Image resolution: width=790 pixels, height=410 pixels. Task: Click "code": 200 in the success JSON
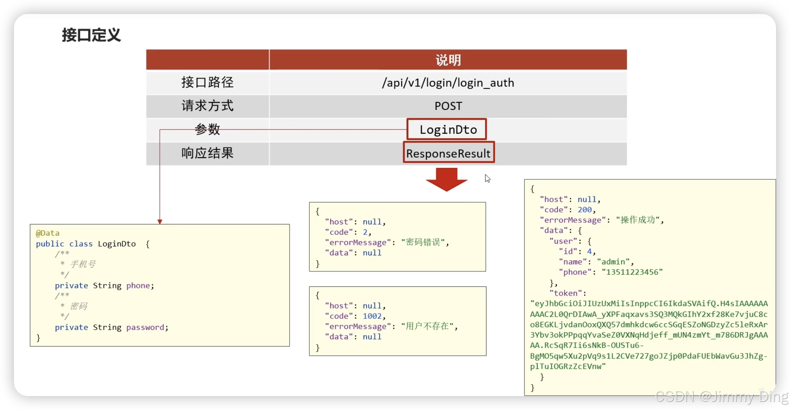pyautogui.click(x=567, y=210)
